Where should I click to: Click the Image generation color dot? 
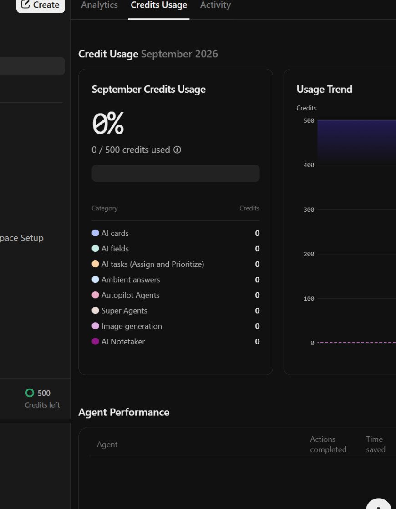[95, 325]
